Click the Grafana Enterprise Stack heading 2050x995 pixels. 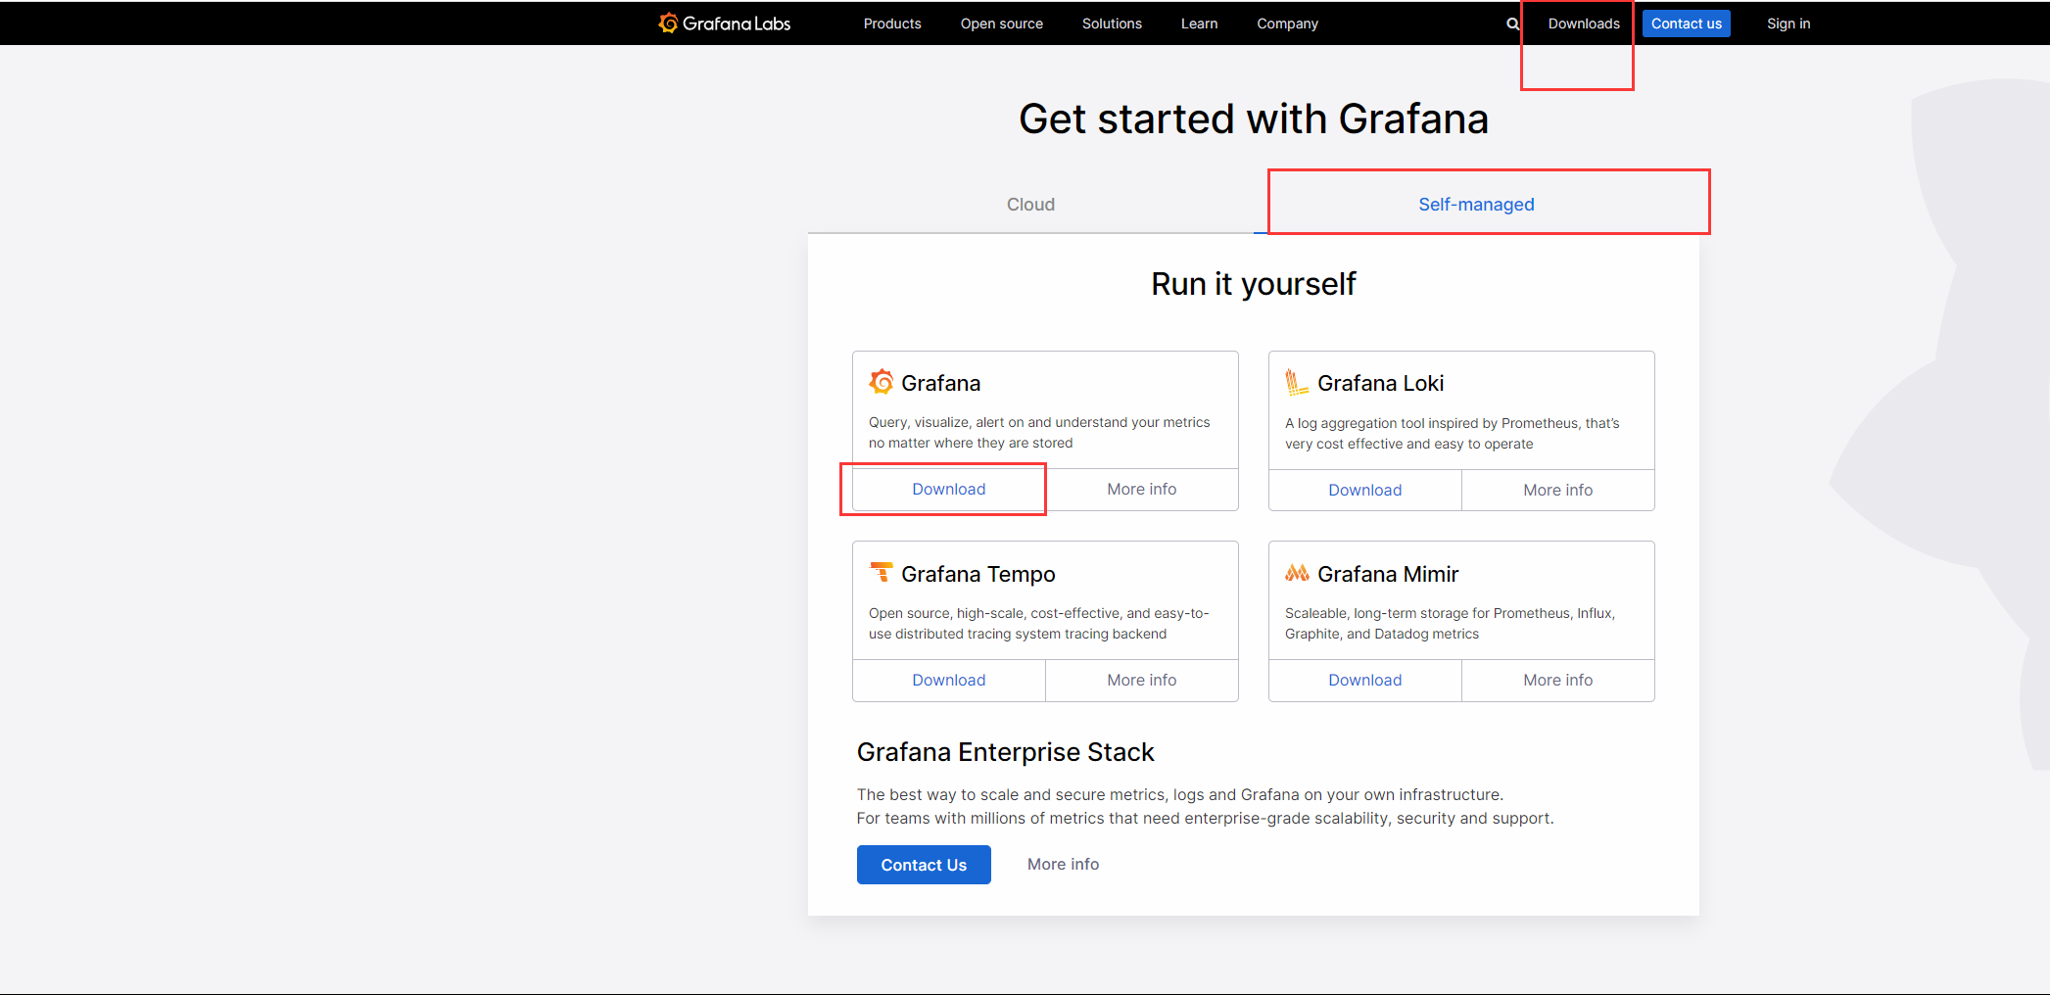point(1005,752)
